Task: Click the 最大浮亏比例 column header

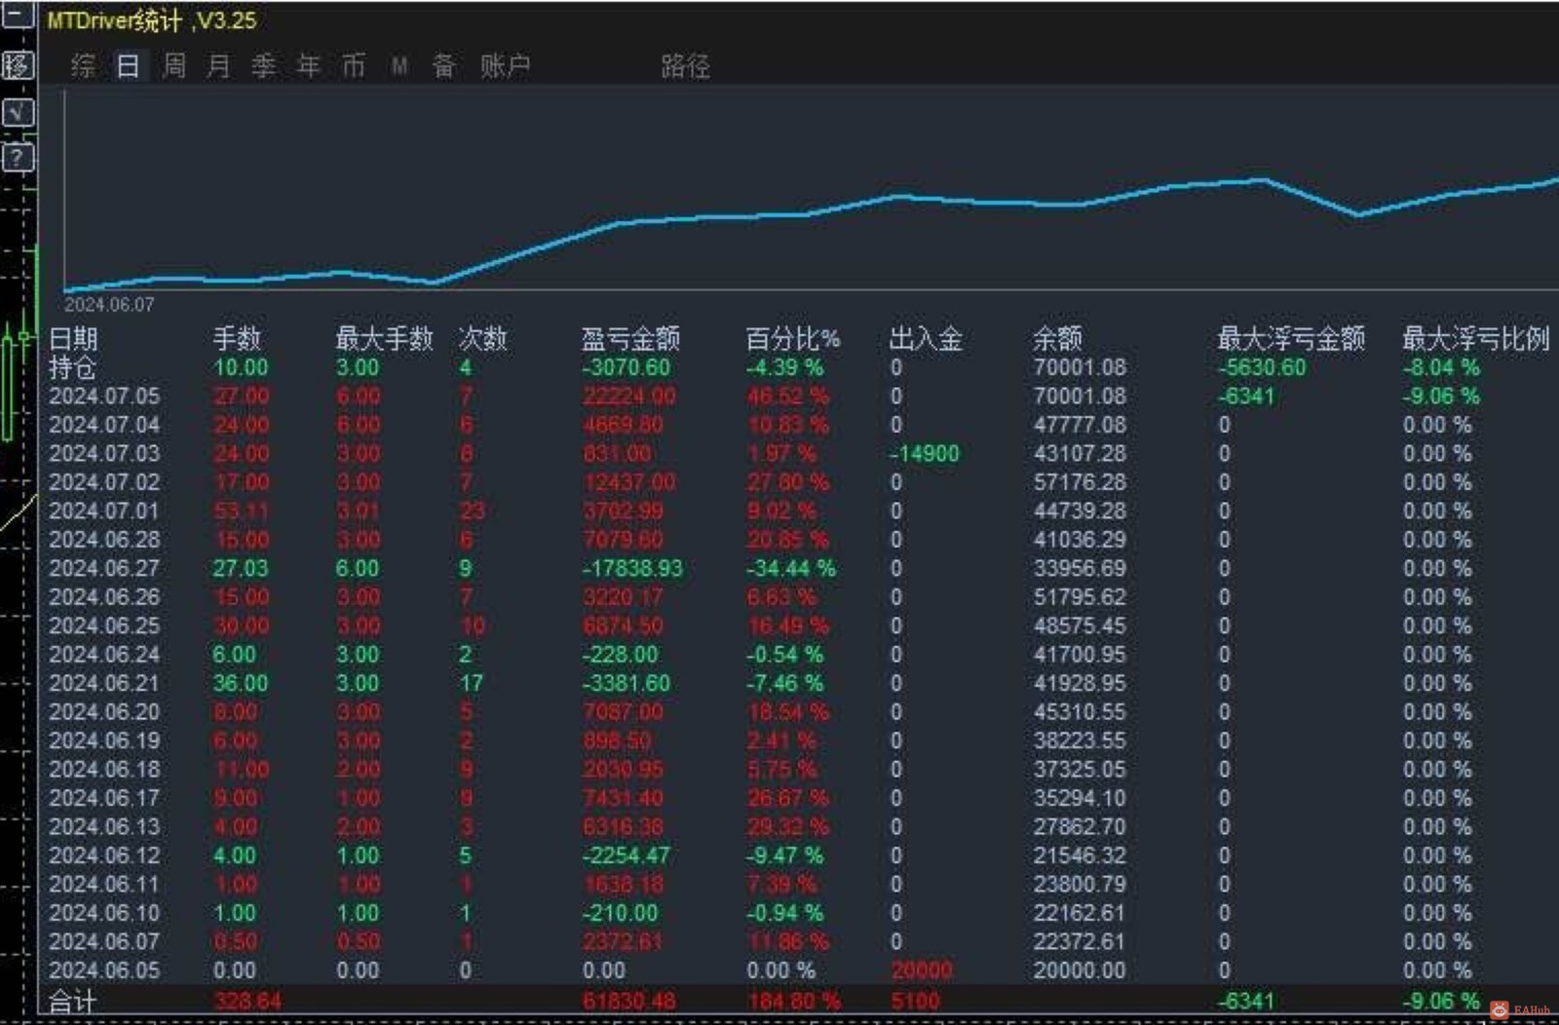Action: point(1475,338)
